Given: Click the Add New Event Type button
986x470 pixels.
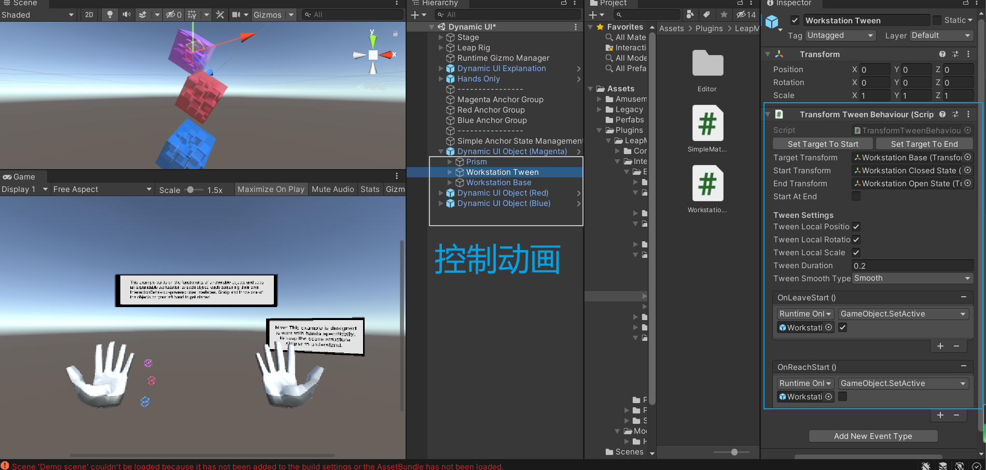Looking at the screenshot, I should point(873,436).
